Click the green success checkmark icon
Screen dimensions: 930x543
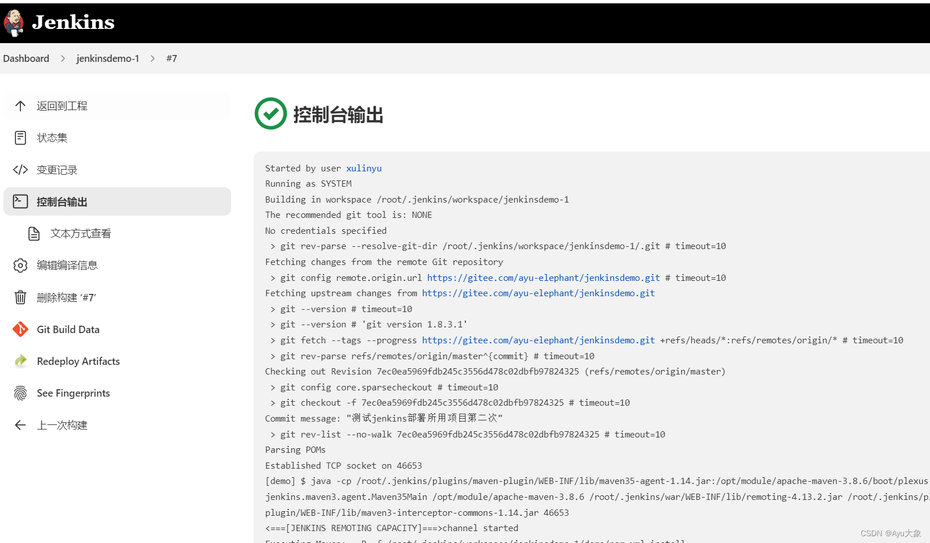pyautogui.click(x=271, y=113)
